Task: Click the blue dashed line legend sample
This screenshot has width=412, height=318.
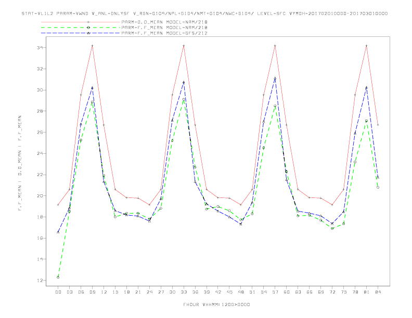Action: point(81,33)
